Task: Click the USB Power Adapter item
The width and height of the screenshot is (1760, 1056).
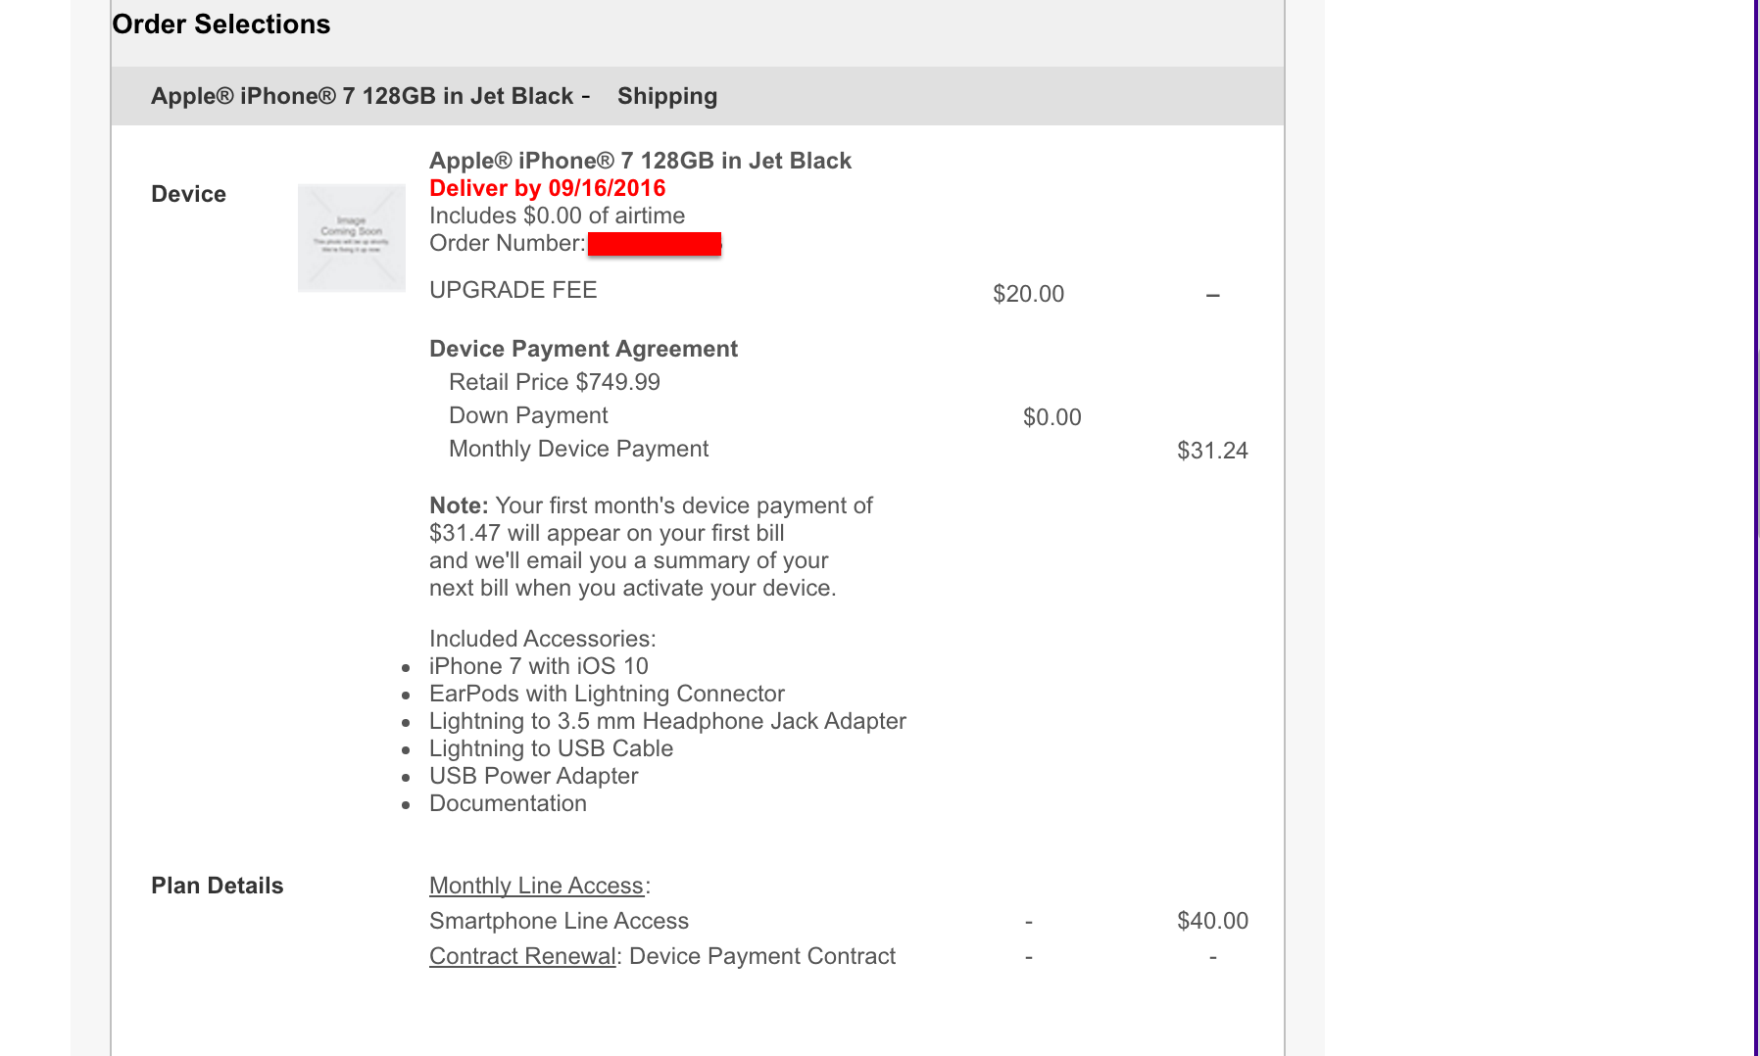Action: [x=533, y=776]
